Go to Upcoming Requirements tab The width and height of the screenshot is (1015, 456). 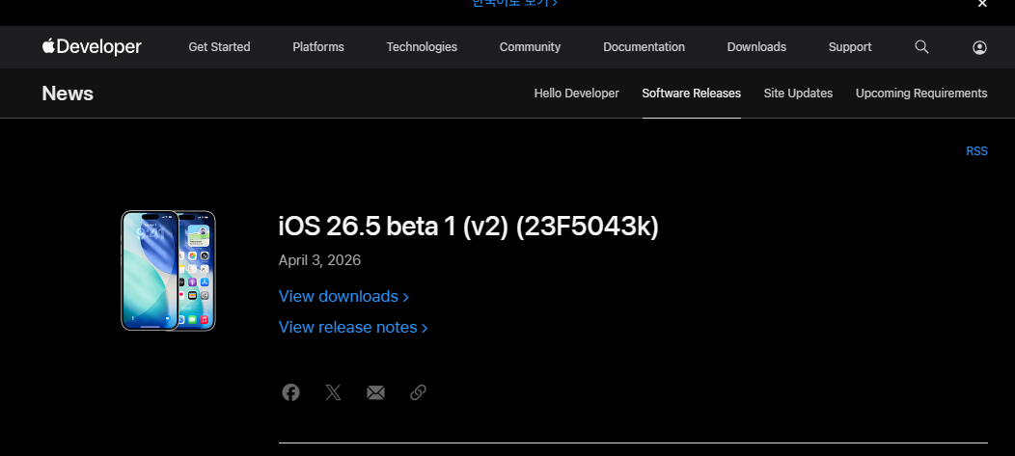(x=921, y=94)
